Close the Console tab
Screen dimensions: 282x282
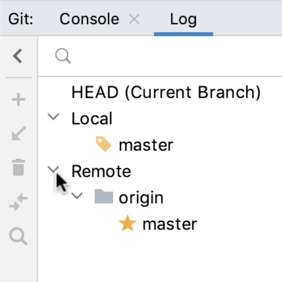click(x=134, y=19)
